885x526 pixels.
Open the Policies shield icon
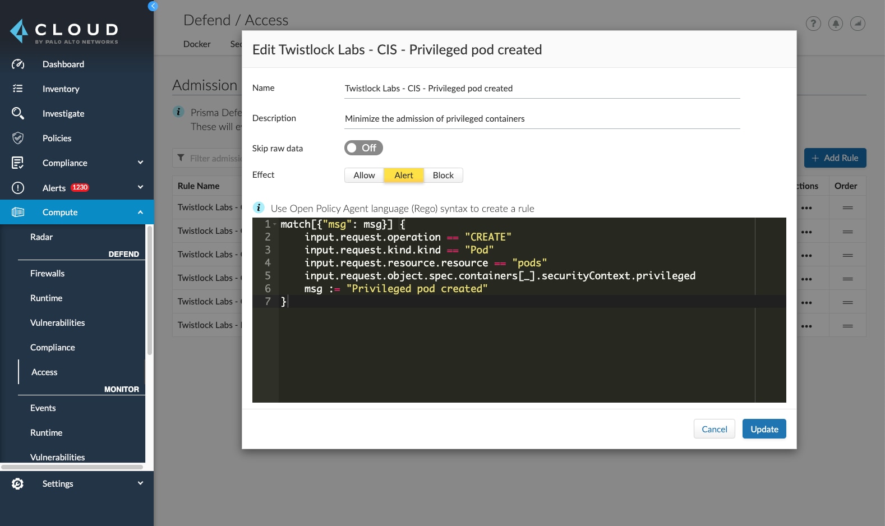[18, 138]
